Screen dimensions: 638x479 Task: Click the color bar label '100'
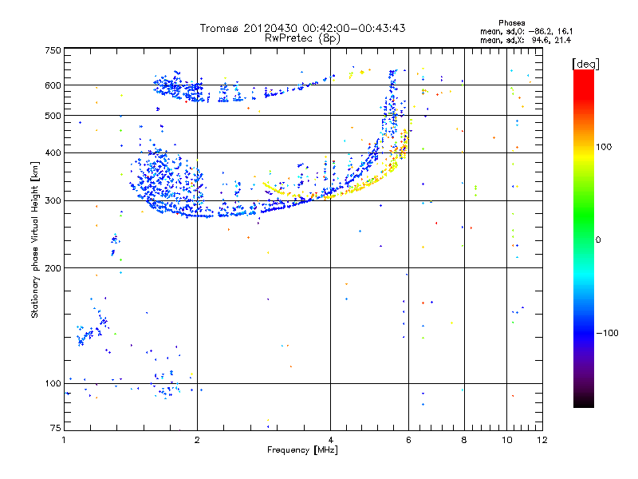[604, 147]
